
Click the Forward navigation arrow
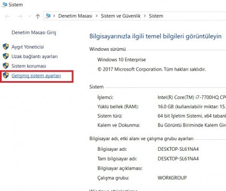20,16
